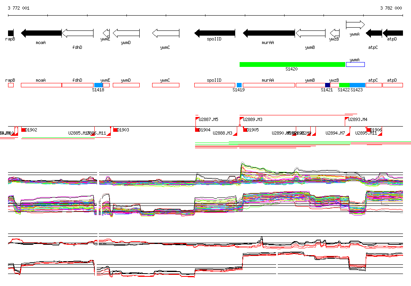Select the red D1905 downshift marker
411x286 pixels.
click(x=245, y=130)
